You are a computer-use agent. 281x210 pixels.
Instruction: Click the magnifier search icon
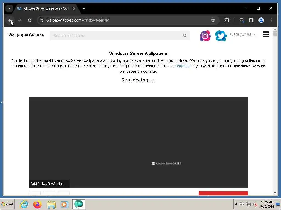tap(185, 36)
